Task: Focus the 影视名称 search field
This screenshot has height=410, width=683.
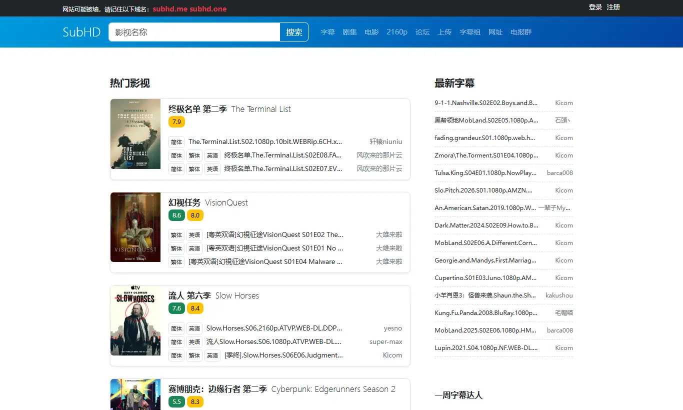Action: pos(194,32)
